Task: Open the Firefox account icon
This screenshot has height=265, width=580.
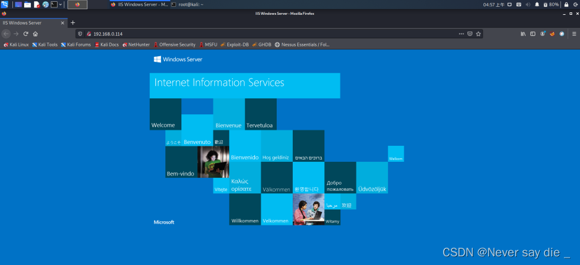Action: point(543,34)
